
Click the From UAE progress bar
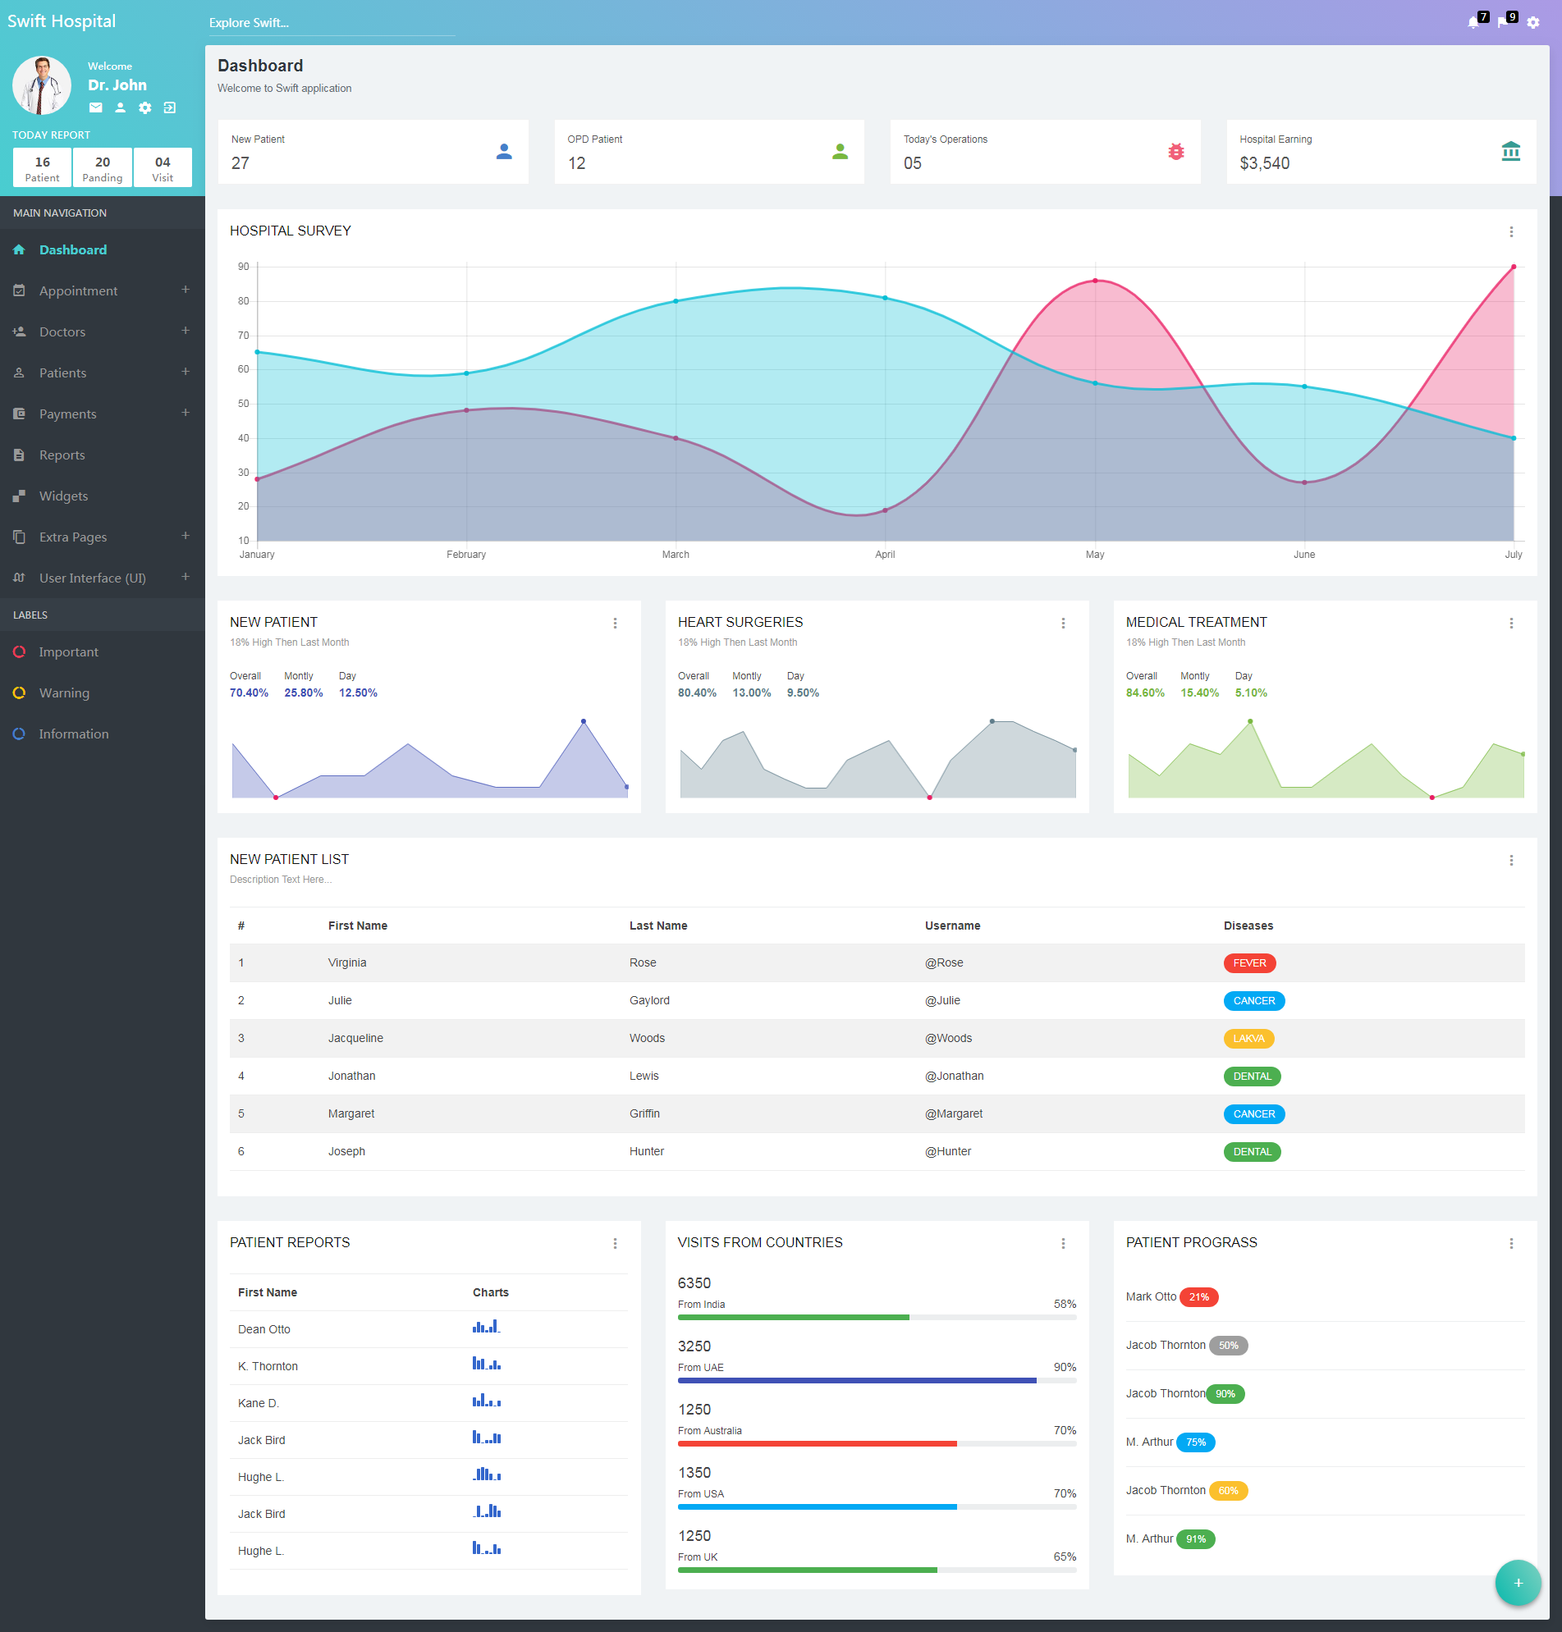pyautogui.click(x=877, y=1380)
